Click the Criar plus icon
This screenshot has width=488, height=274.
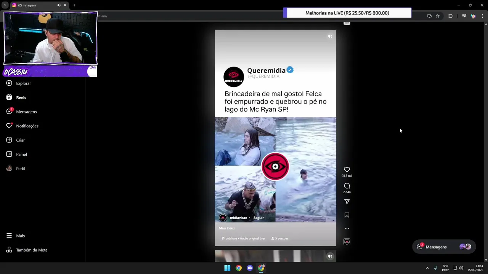point(9,140)
